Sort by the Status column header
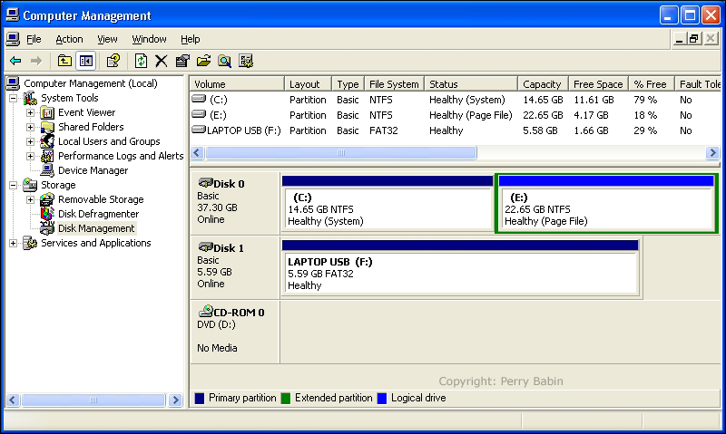The width and height of the screenshot is (726, 434). tap(471, 84)
